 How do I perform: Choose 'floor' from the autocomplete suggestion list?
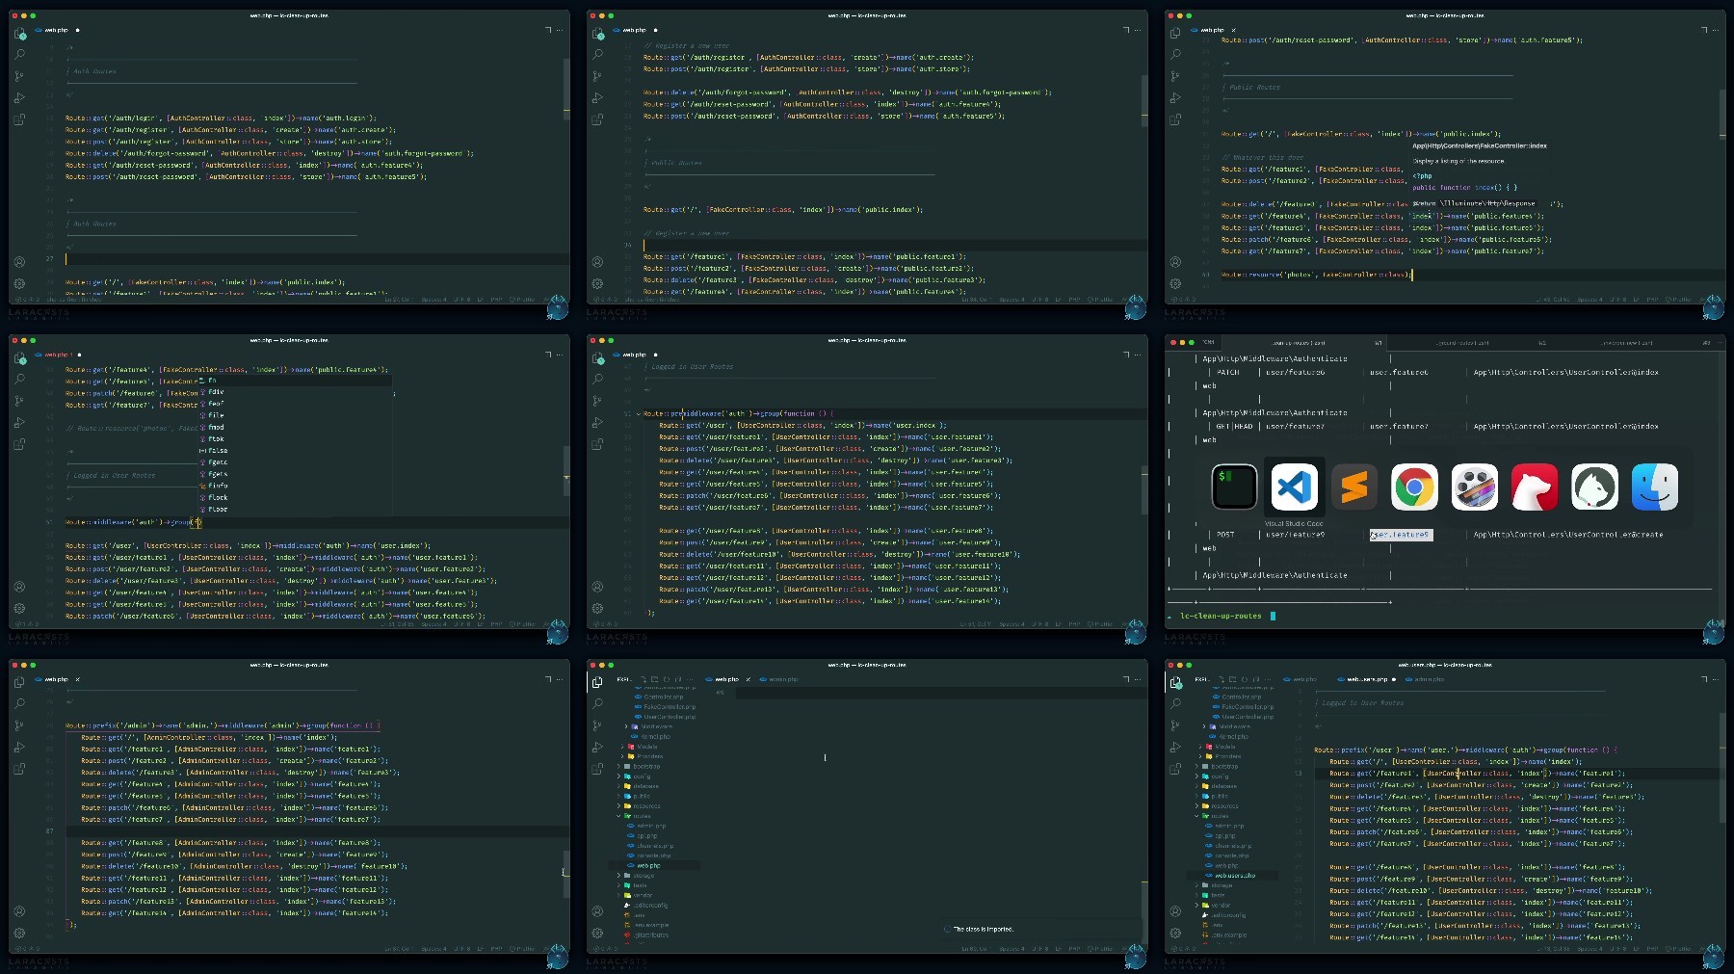[295, 509]
